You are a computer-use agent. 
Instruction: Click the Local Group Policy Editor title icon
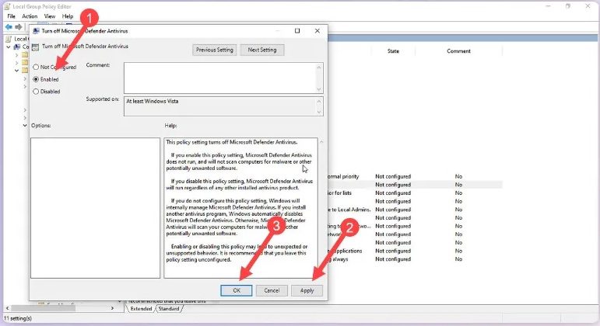[x=7, y=6]
